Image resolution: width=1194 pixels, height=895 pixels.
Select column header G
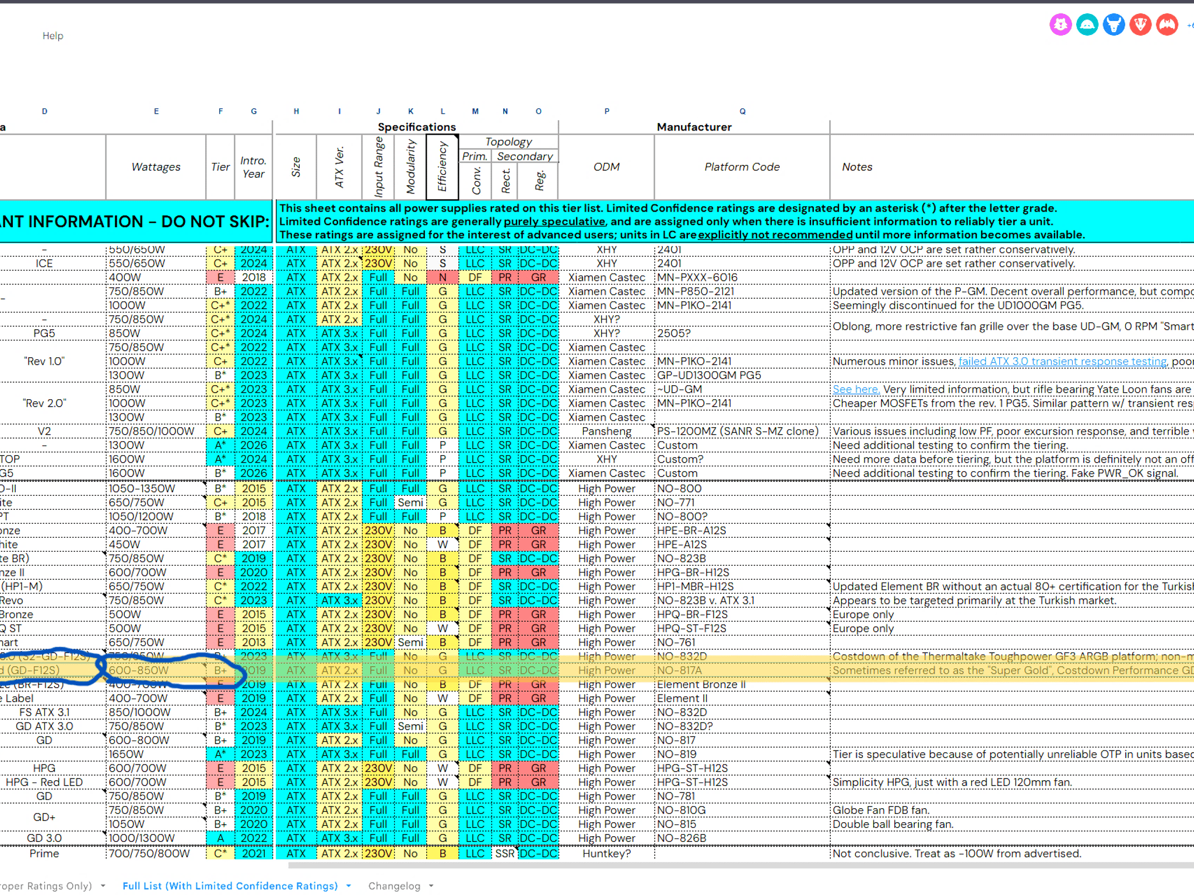[254, 111]
